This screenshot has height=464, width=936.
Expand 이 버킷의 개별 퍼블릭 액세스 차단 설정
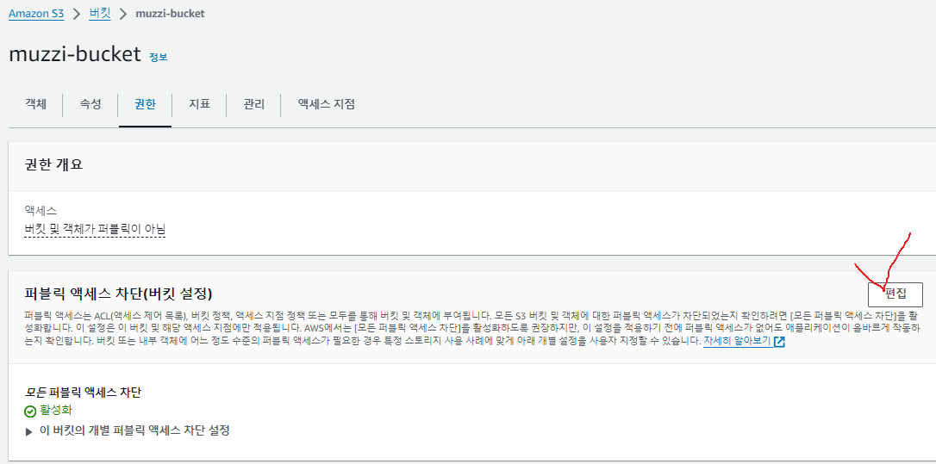point(128,430)
